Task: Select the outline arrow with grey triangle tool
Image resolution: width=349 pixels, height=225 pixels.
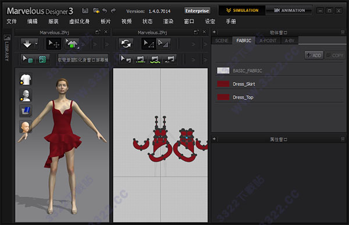Action: pos(163,44)
